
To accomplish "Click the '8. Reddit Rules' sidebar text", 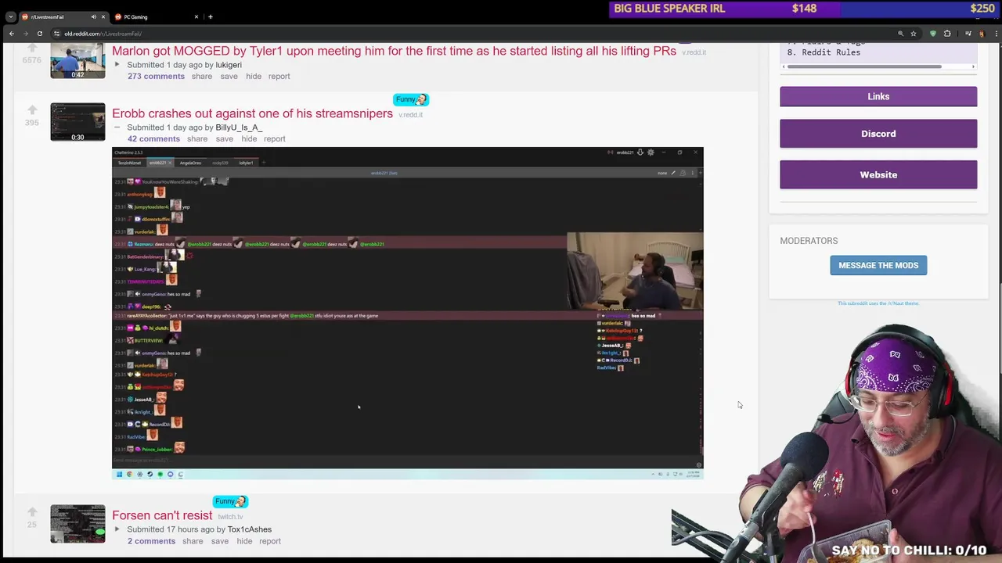I will point(824,52).
